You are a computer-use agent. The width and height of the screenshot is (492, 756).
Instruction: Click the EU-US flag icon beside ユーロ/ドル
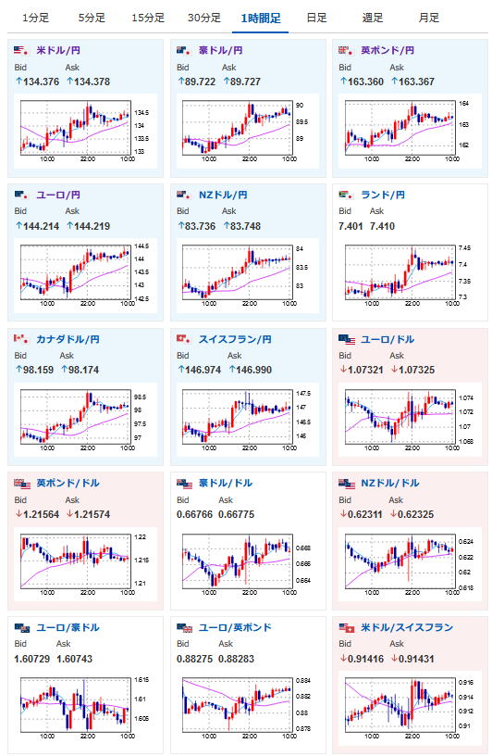pos(347,339)
